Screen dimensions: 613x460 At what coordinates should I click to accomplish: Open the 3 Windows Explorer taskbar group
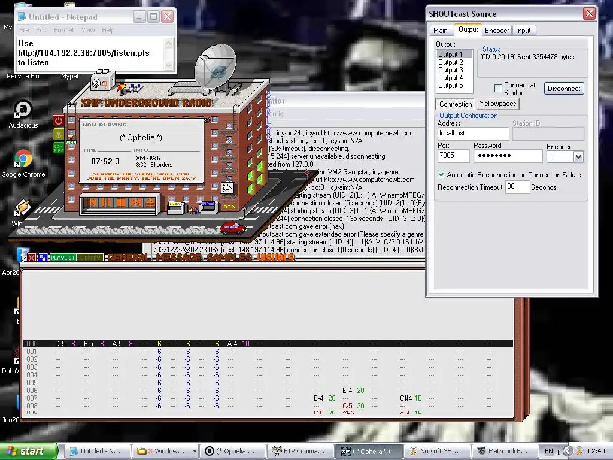(165, 451)
